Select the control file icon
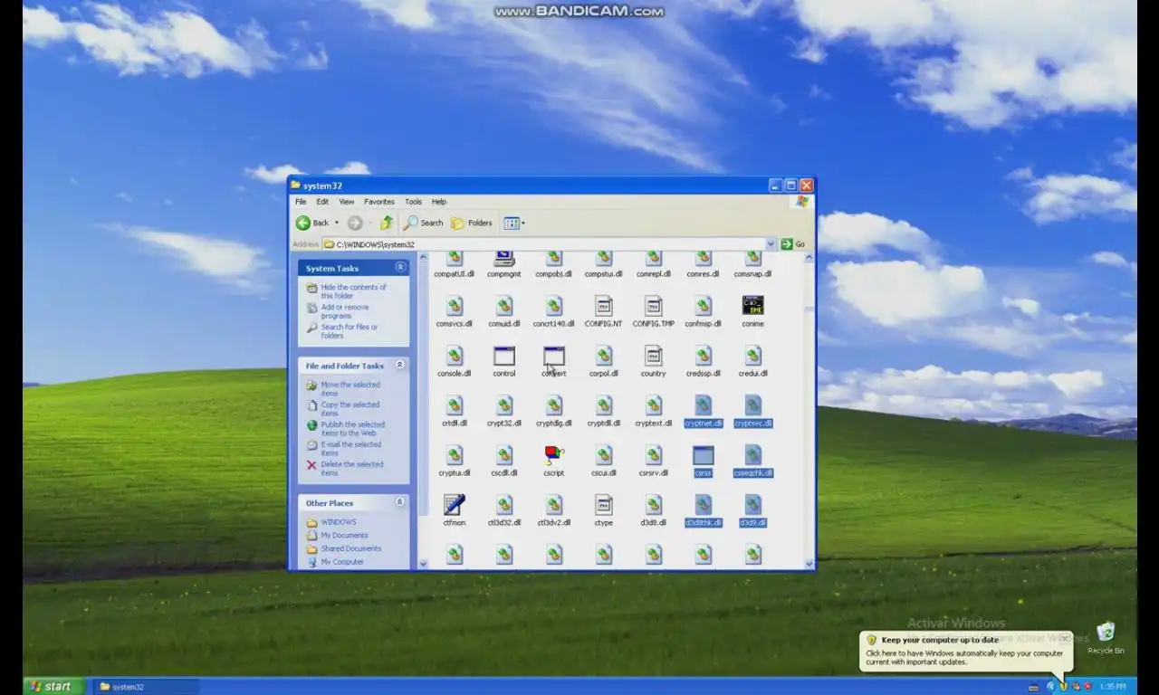 tap(504, 356)
